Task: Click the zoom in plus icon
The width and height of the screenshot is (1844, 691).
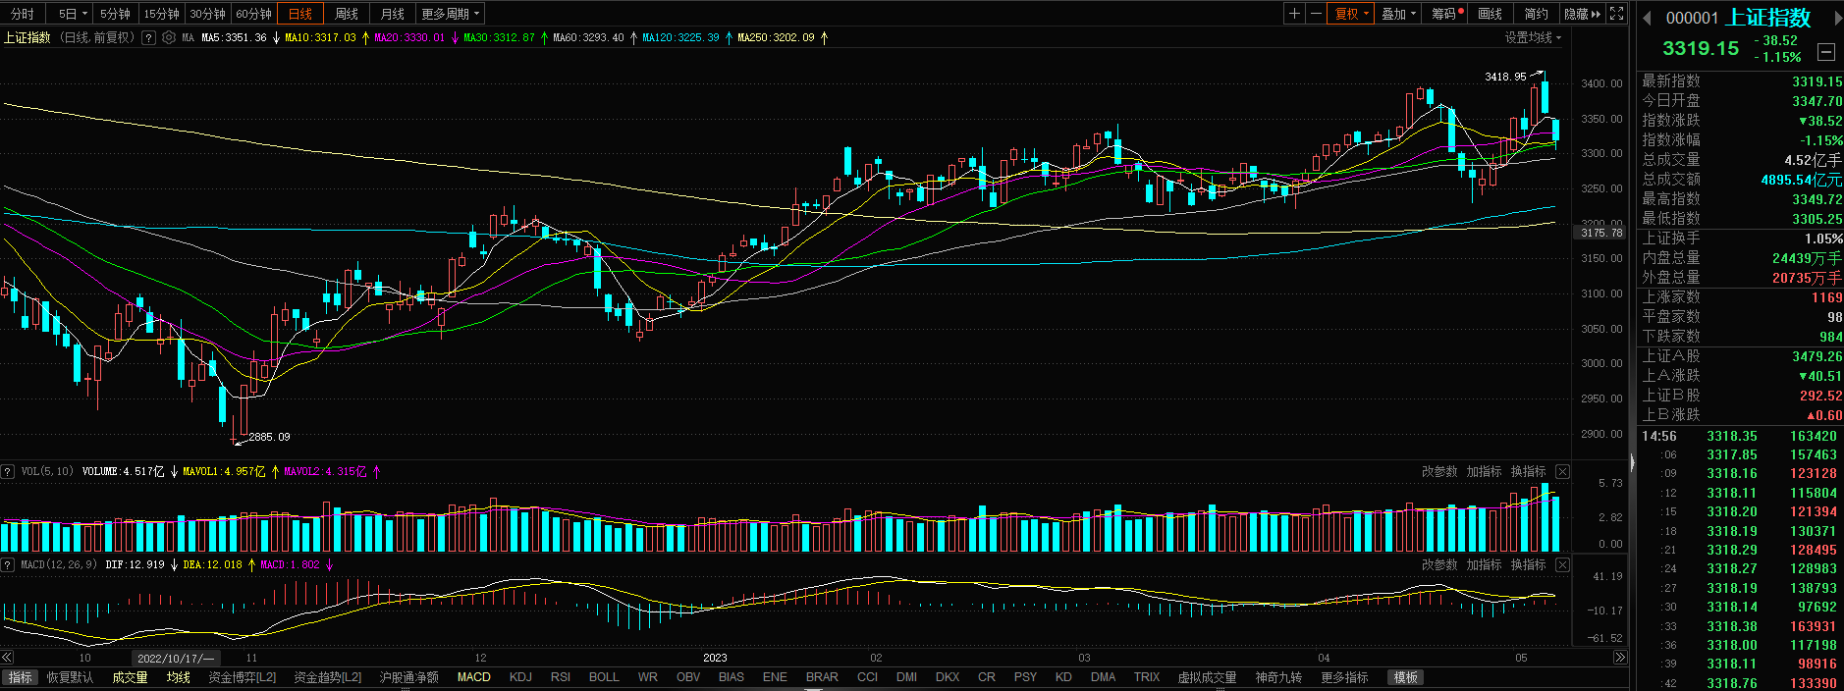Action: coord(1294,14)
